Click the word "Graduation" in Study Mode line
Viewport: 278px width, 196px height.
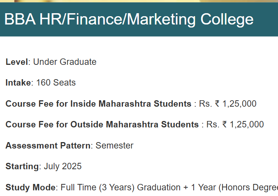158,187
